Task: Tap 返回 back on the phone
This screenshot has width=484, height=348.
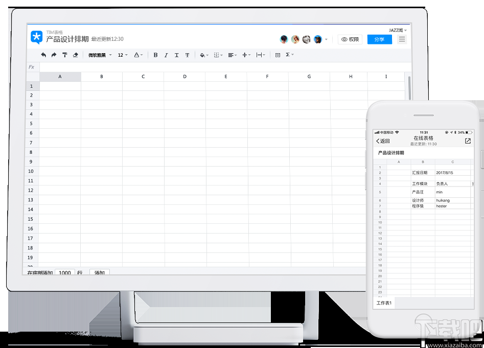Action: coord(383,141)
